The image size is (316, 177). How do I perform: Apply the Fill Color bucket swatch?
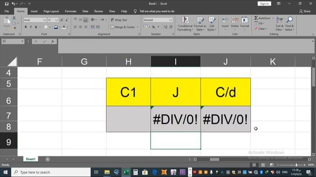(56, 27)
